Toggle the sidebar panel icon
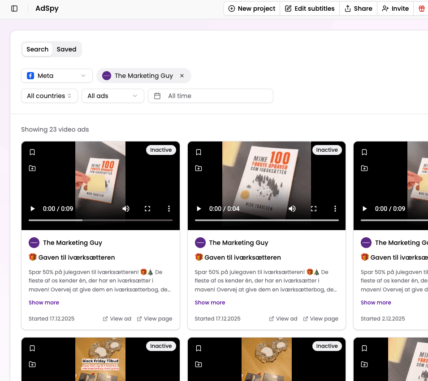Viewport: 428px width, 381px height. point(14,9)
